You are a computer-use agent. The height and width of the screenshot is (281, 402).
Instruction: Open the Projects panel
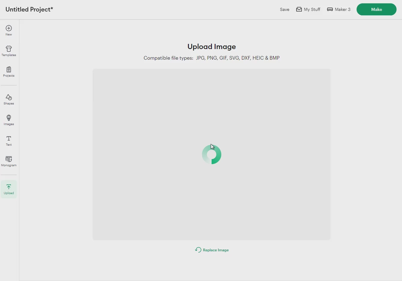point(9,72)
